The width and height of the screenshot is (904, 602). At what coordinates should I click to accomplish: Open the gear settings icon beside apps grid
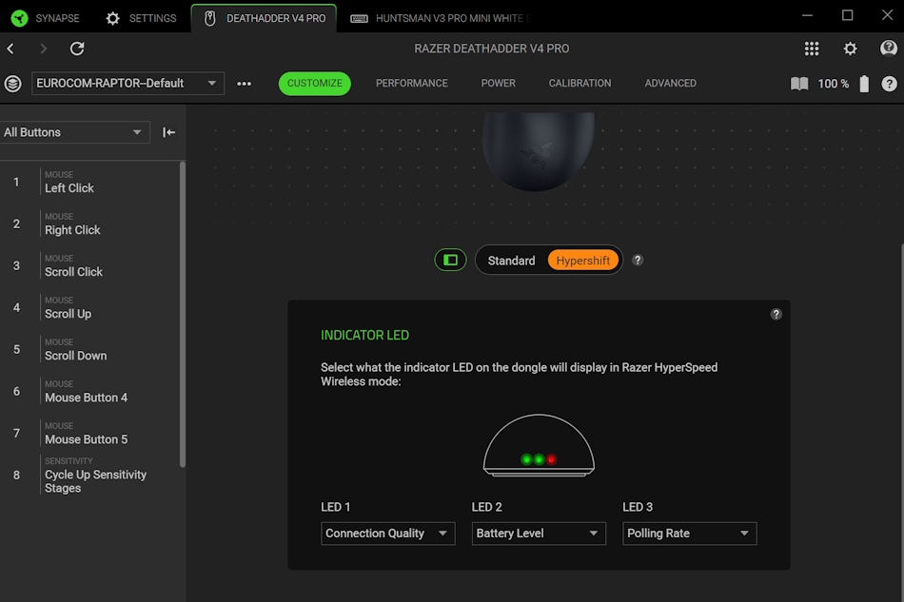(851, 49)
